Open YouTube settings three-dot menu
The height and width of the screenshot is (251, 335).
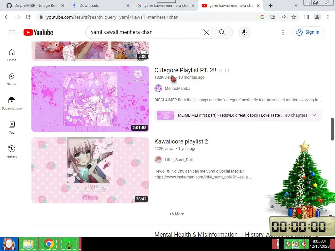tap(283, 32)
